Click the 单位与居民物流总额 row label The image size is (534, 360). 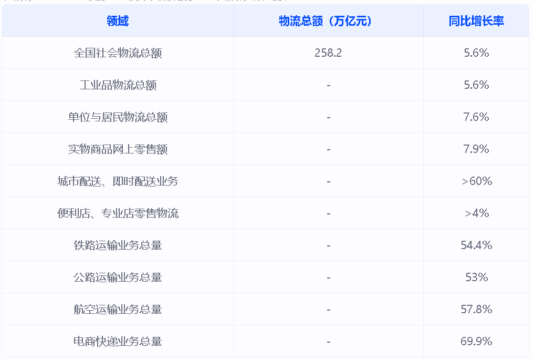(x=118, y=117)
